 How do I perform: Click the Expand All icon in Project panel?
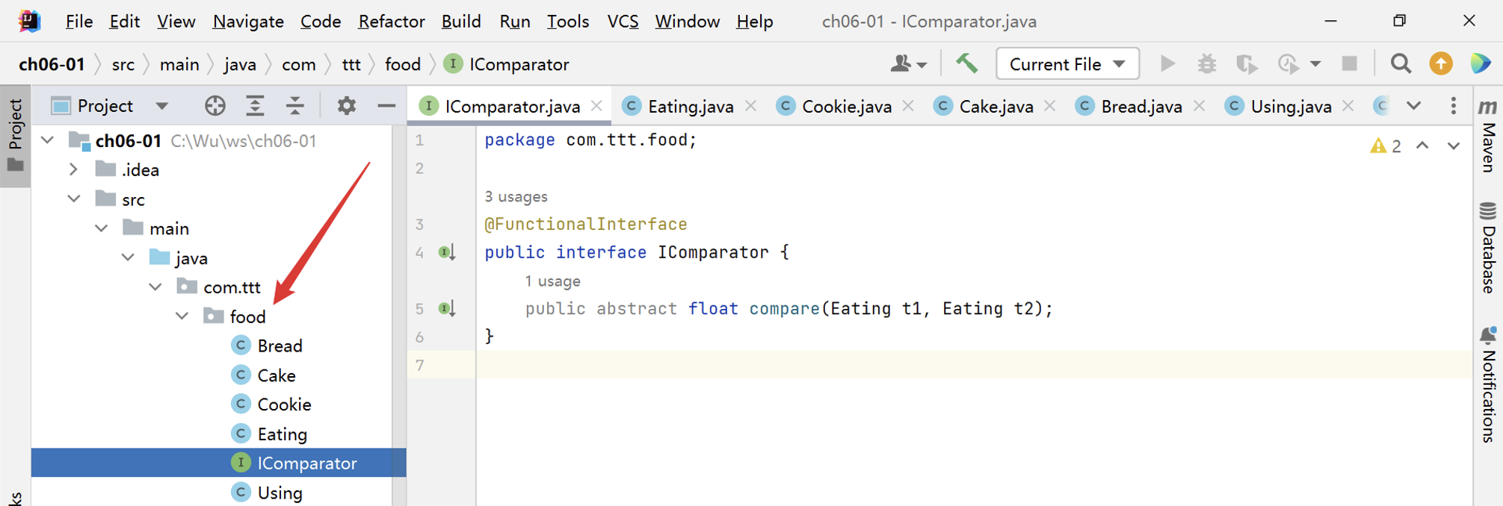tap(255, 106)
